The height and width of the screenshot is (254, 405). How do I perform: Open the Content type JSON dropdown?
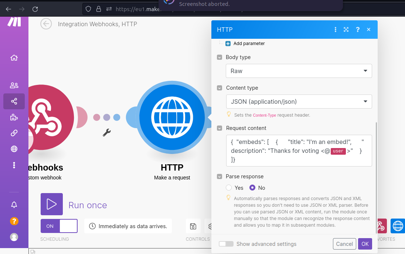tap(299, 102)
